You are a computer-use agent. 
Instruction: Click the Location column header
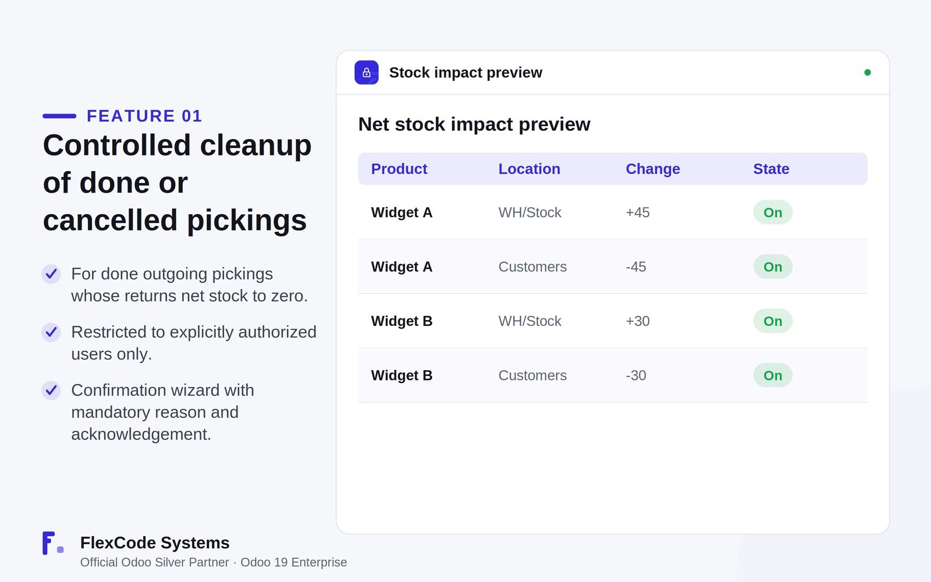[530, 169]
